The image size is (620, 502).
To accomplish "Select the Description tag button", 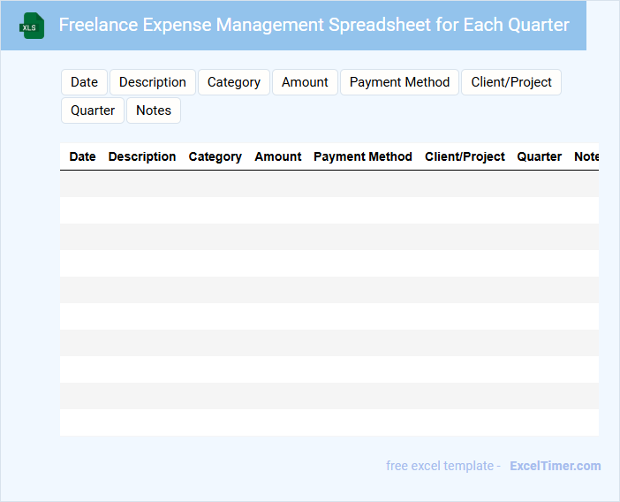I will click(x=152, y=82).
